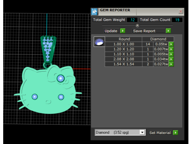Click the Total Gem Weight value .12

(x=132, y=20)
